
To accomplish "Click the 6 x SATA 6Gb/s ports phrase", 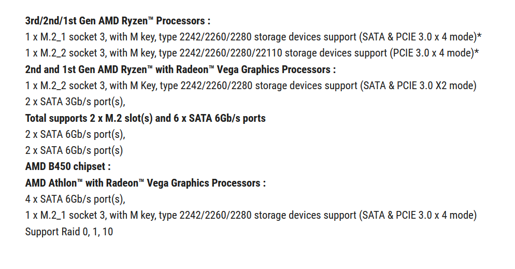I will 219,118.
